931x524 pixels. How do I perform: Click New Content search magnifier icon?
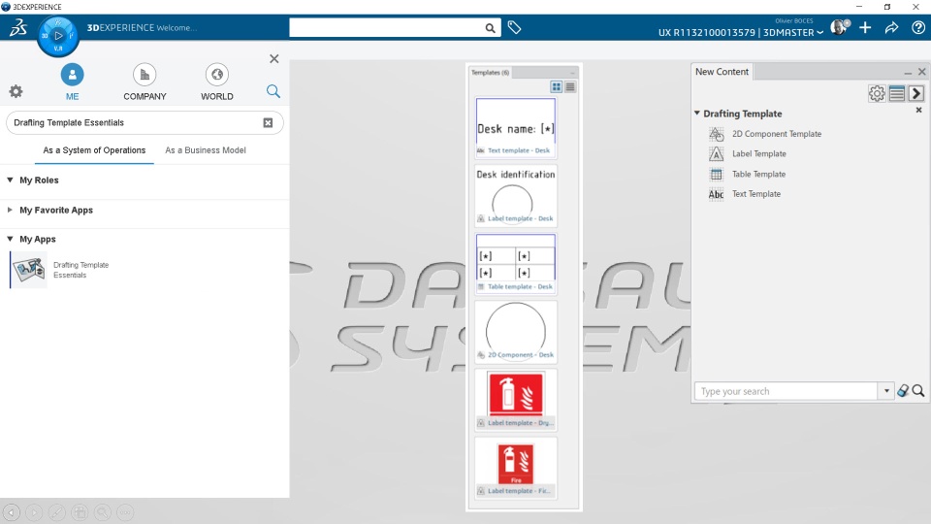click(x=918, y=390)
